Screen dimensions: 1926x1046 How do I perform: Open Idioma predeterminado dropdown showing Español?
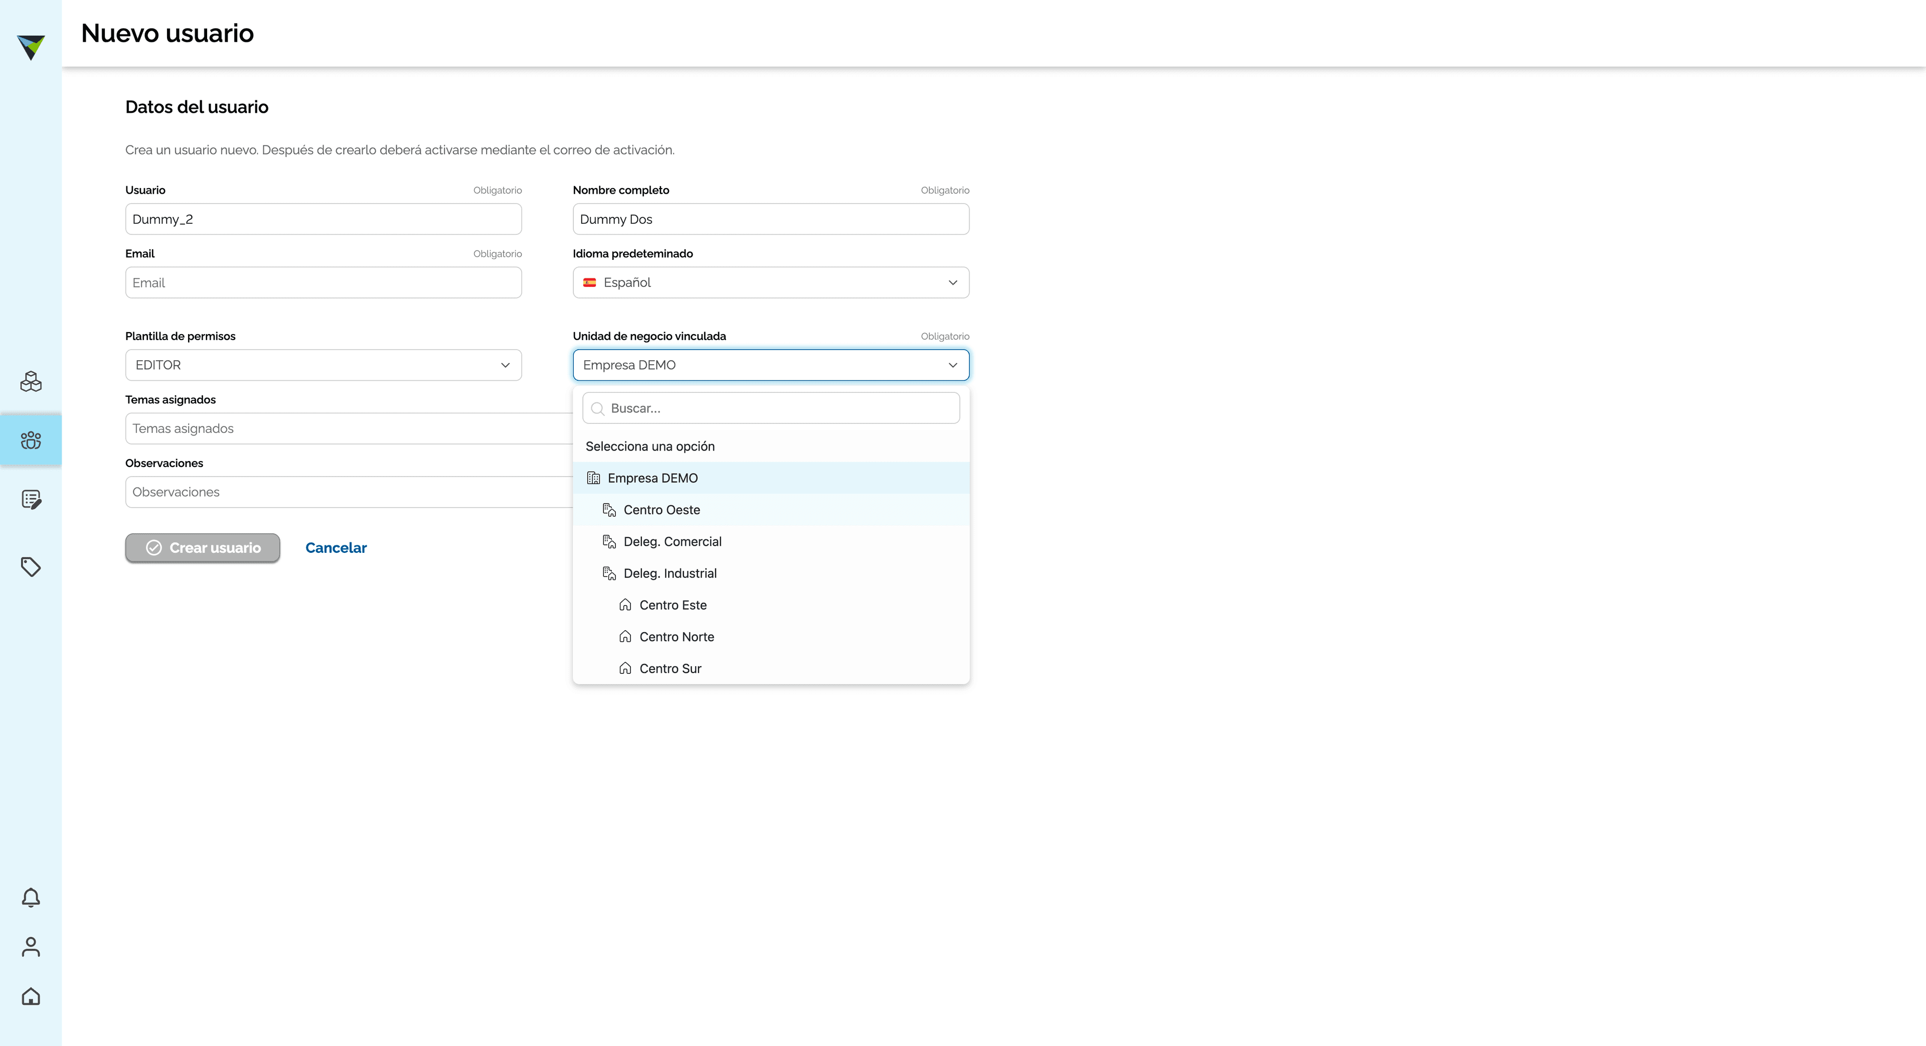pos(771,282)
